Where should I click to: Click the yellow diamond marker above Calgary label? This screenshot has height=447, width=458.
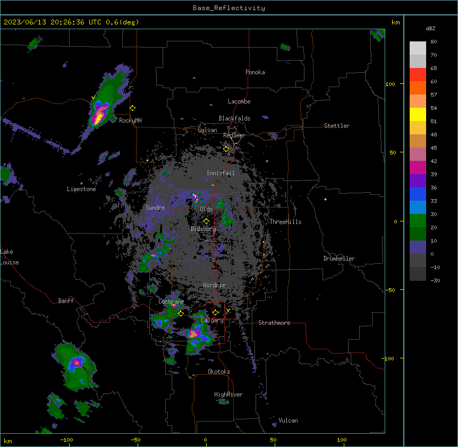[x=215, y=313]
